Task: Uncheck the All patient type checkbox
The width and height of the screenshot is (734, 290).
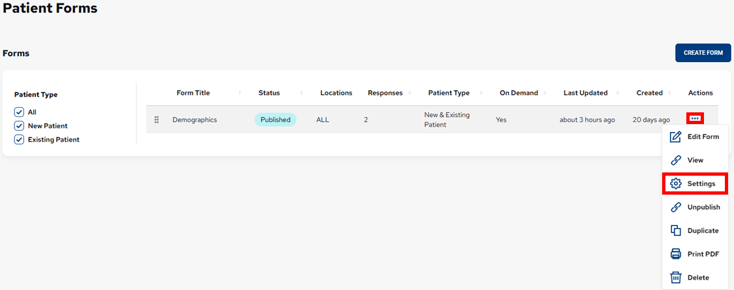Action: click(x=19, y=112)
